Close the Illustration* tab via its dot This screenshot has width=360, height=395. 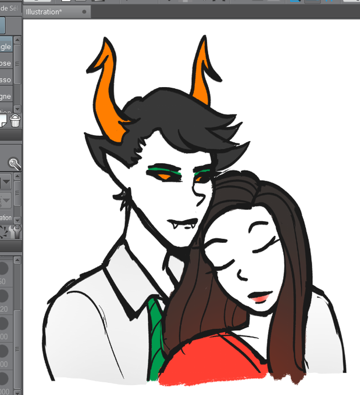click(x=84, y=12)
